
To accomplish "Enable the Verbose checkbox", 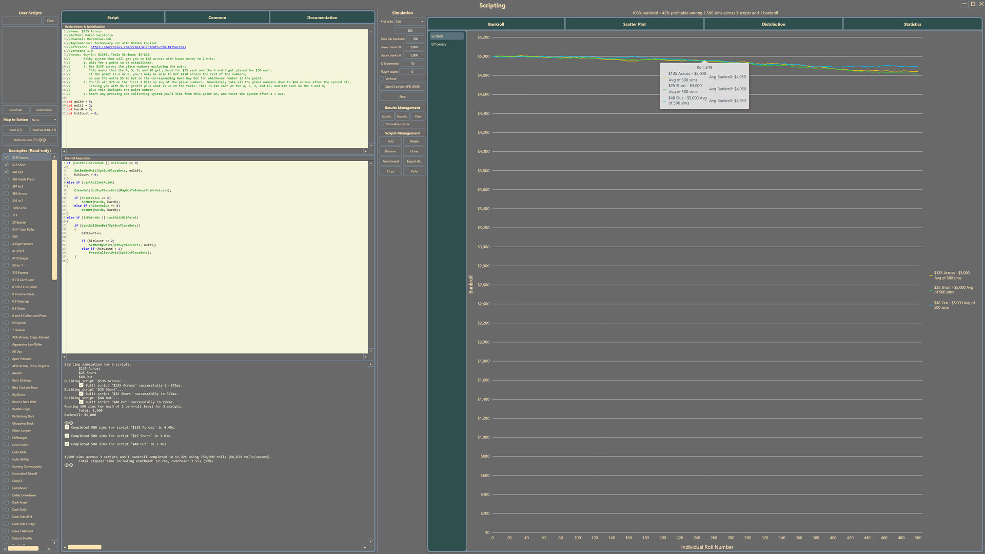I will click(382, 79).
